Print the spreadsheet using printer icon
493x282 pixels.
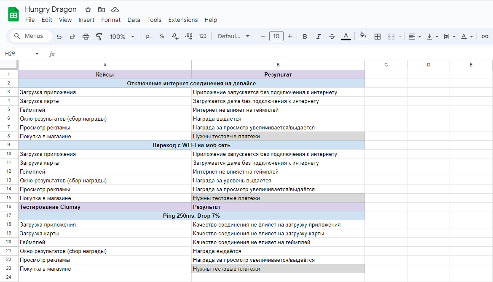(x=86, y=37)
